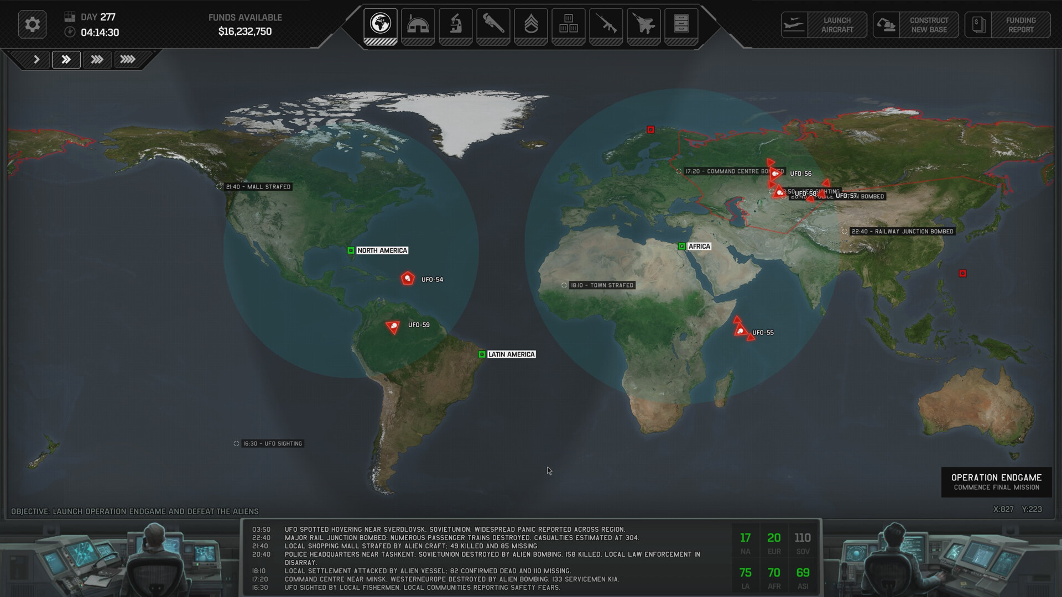The width and height of the screenshot is (1062, 597).
Task: View Soldiers via the rank chevrons icon
Action: click(530, 24)
